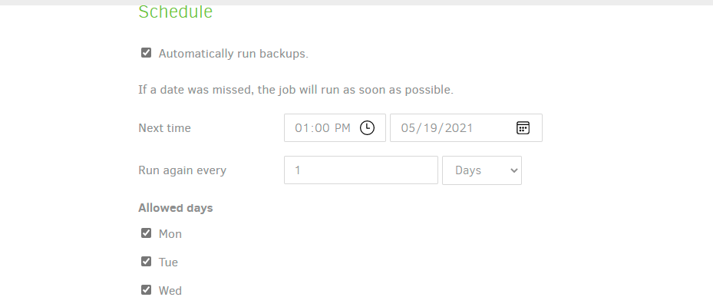Open the time picker via clock icon
The image size is (713, 307).
point(367,128)
